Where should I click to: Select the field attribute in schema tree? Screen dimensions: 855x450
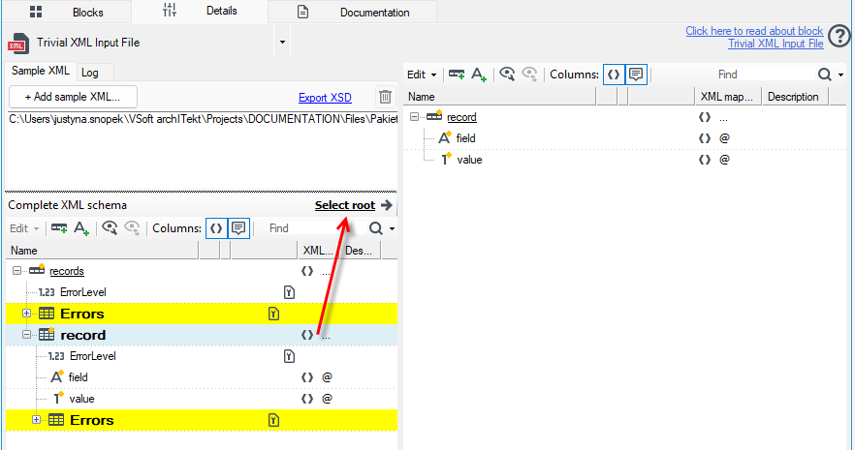point(78,377)
